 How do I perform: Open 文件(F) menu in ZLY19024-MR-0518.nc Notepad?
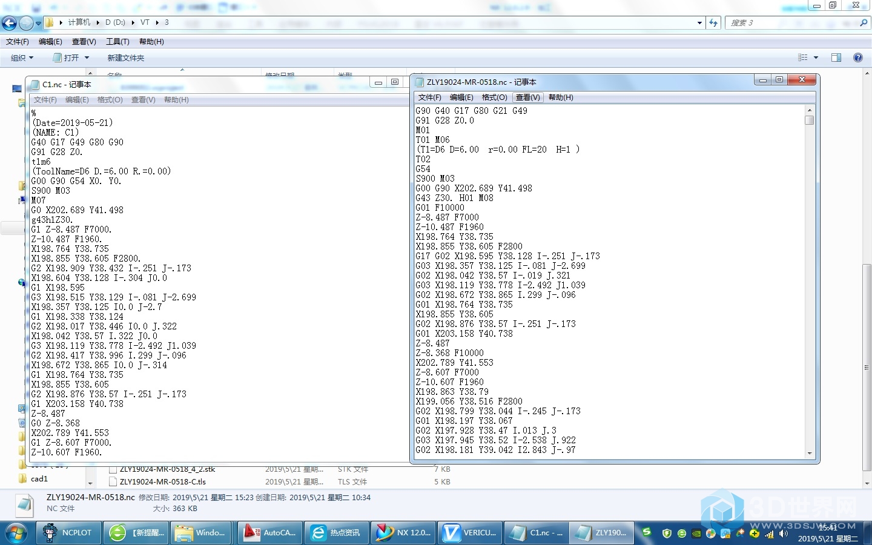(x=430, y=97)
